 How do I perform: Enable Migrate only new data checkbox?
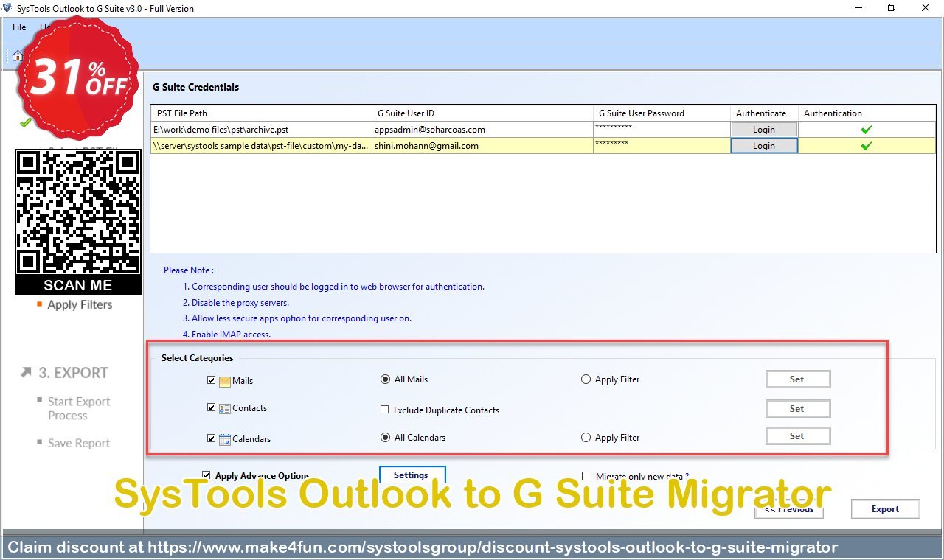(x=587, y=477)
